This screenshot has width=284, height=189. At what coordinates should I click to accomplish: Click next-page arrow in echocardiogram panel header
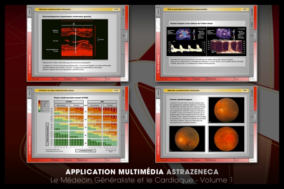coord(116,9)
